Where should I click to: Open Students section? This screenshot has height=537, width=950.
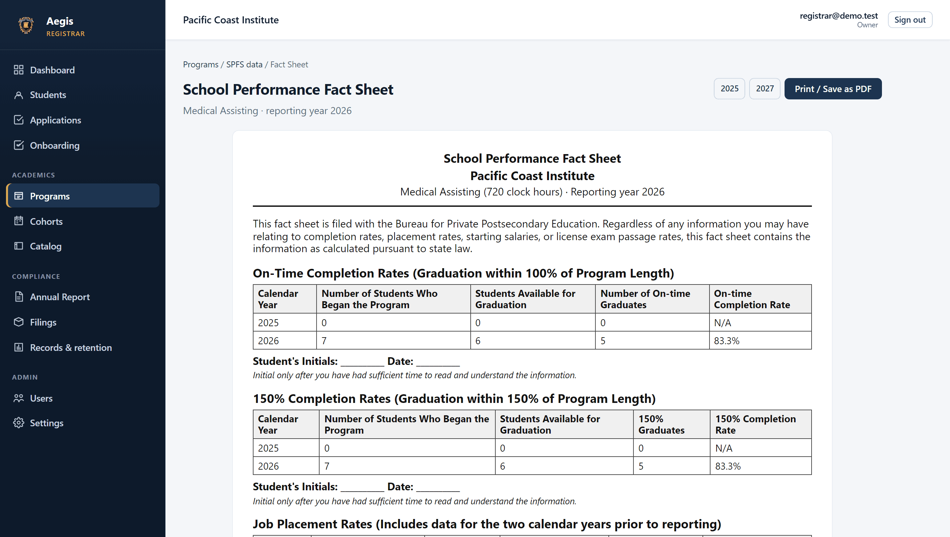click(x=48, y=95)
